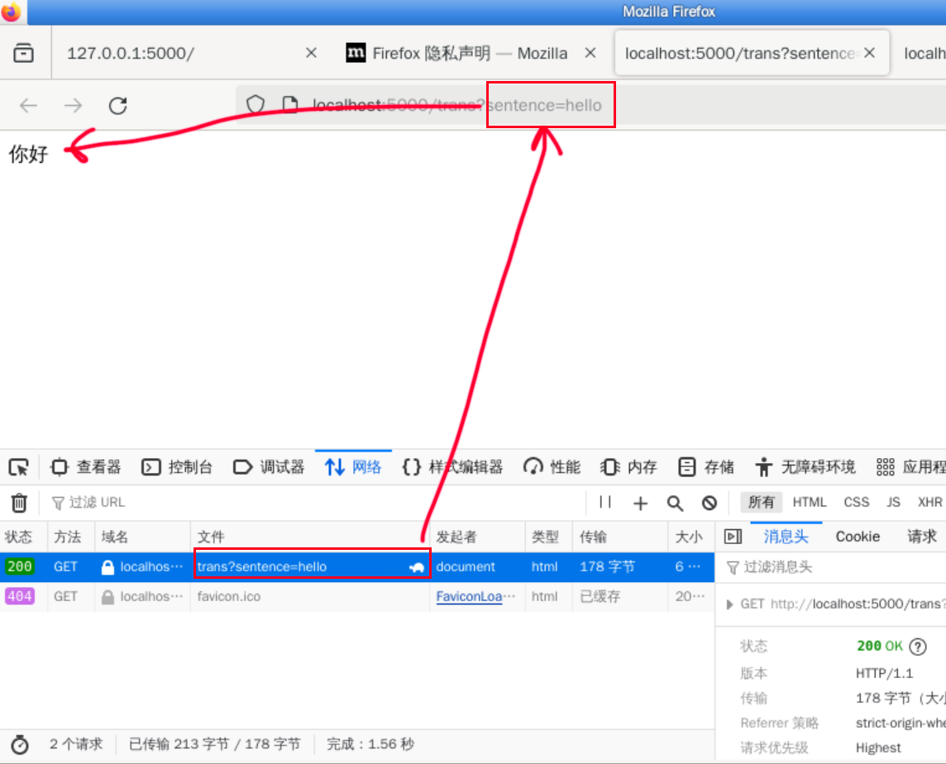Reload the page with refresh icon
946x764 pixels.
pyautogui.click(x=118, y=105)
